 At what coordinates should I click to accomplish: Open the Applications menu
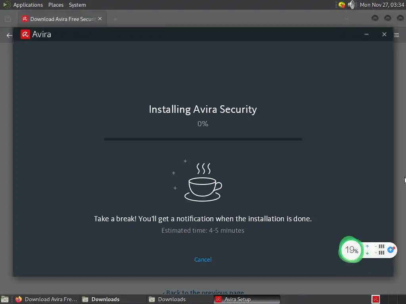(x=28, y=5)
